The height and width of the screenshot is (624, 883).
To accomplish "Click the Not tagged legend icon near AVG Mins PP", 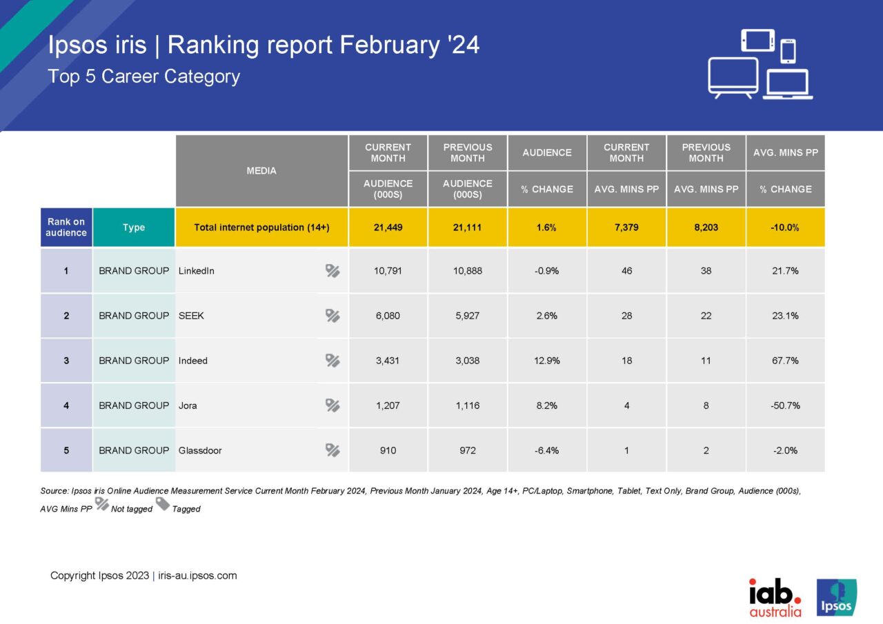I will tap(101, 504).
